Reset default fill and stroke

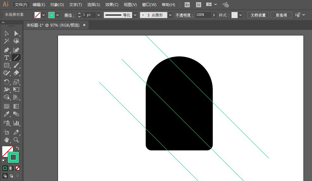pyautogui.click(x=4, y=160)
